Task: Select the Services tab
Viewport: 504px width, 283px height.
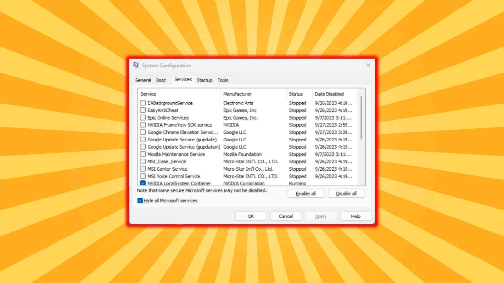Action: point(183,80)
